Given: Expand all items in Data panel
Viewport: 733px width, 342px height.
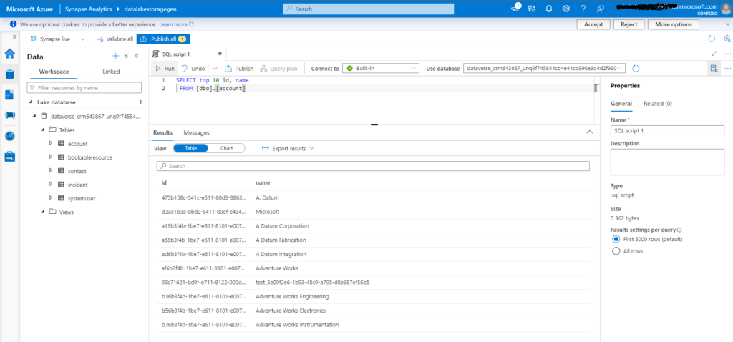Looking at the screenshot, I should 126,56.
